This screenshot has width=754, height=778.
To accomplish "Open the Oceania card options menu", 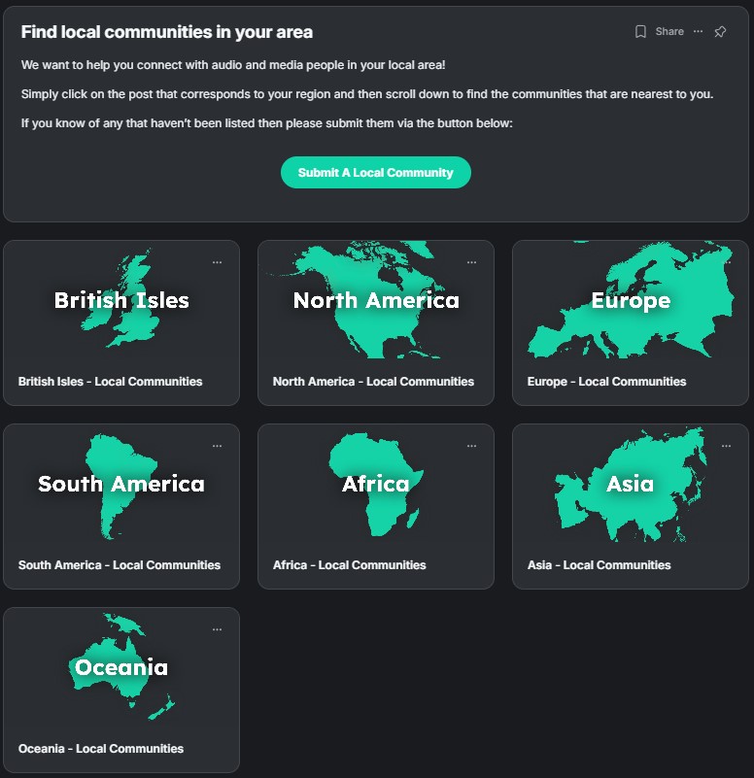I will tap(217, 629).
